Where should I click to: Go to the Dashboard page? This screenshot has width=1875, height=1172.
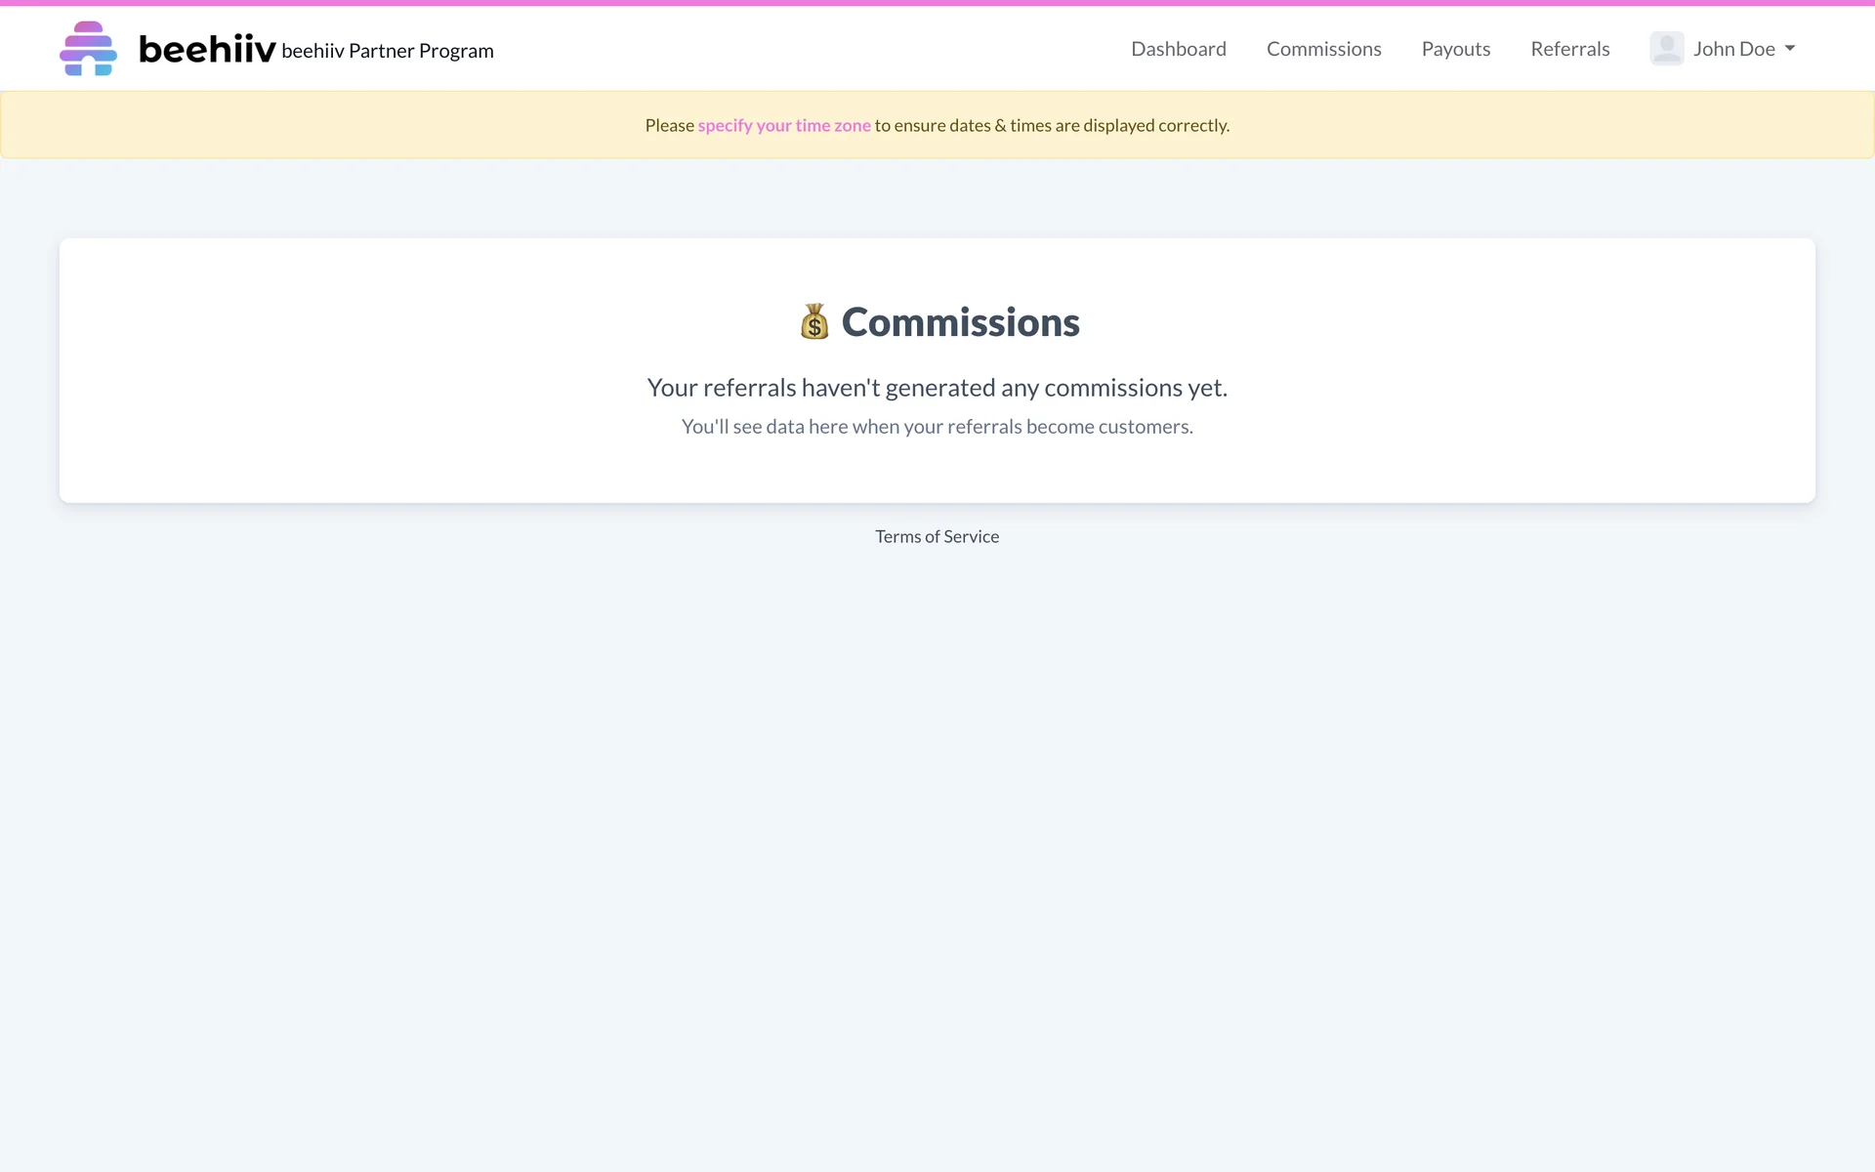pos(1178,49)
